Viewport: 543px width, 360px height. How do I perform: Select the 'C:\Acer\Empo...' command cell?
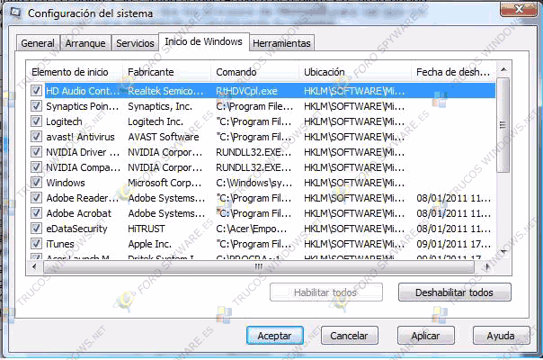tap(252, 229)
